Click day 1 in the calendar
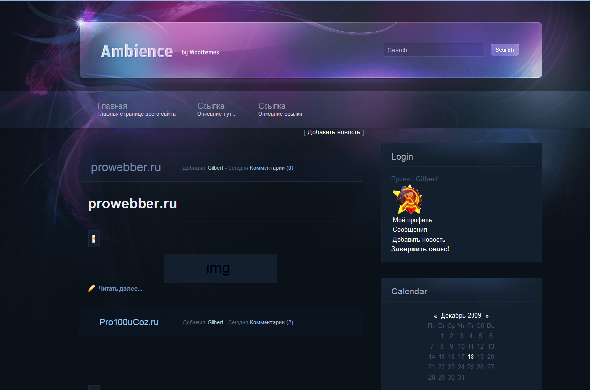Screen dimensions: 590x390 442,336
